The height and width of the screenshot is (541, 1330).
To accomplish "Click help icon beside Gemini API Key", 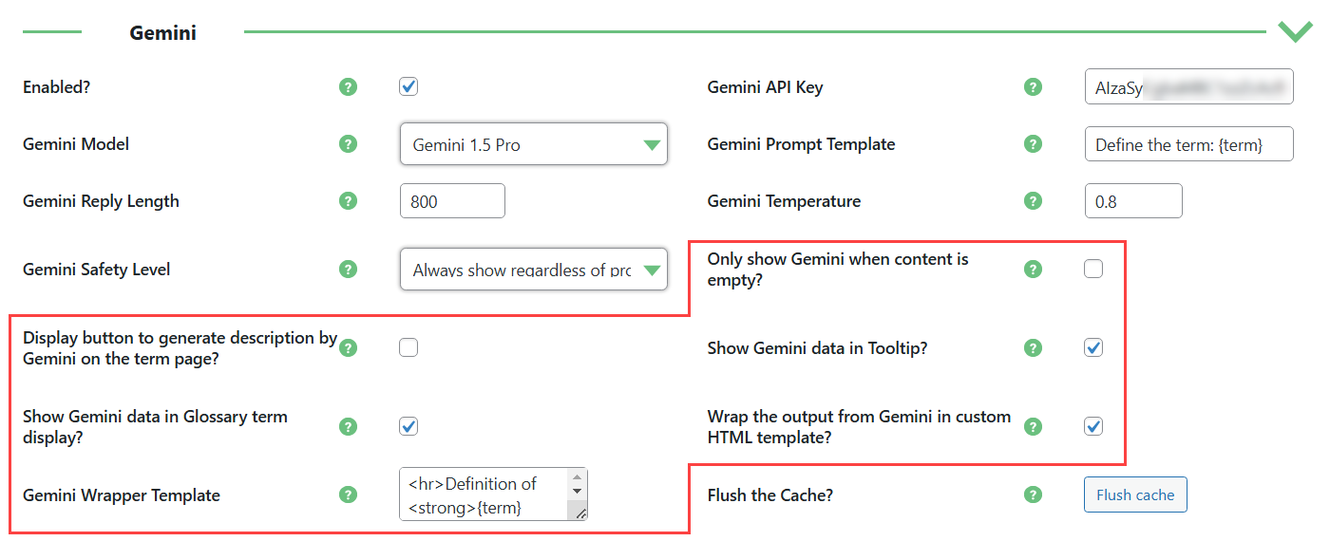I will pos(1034,87).
